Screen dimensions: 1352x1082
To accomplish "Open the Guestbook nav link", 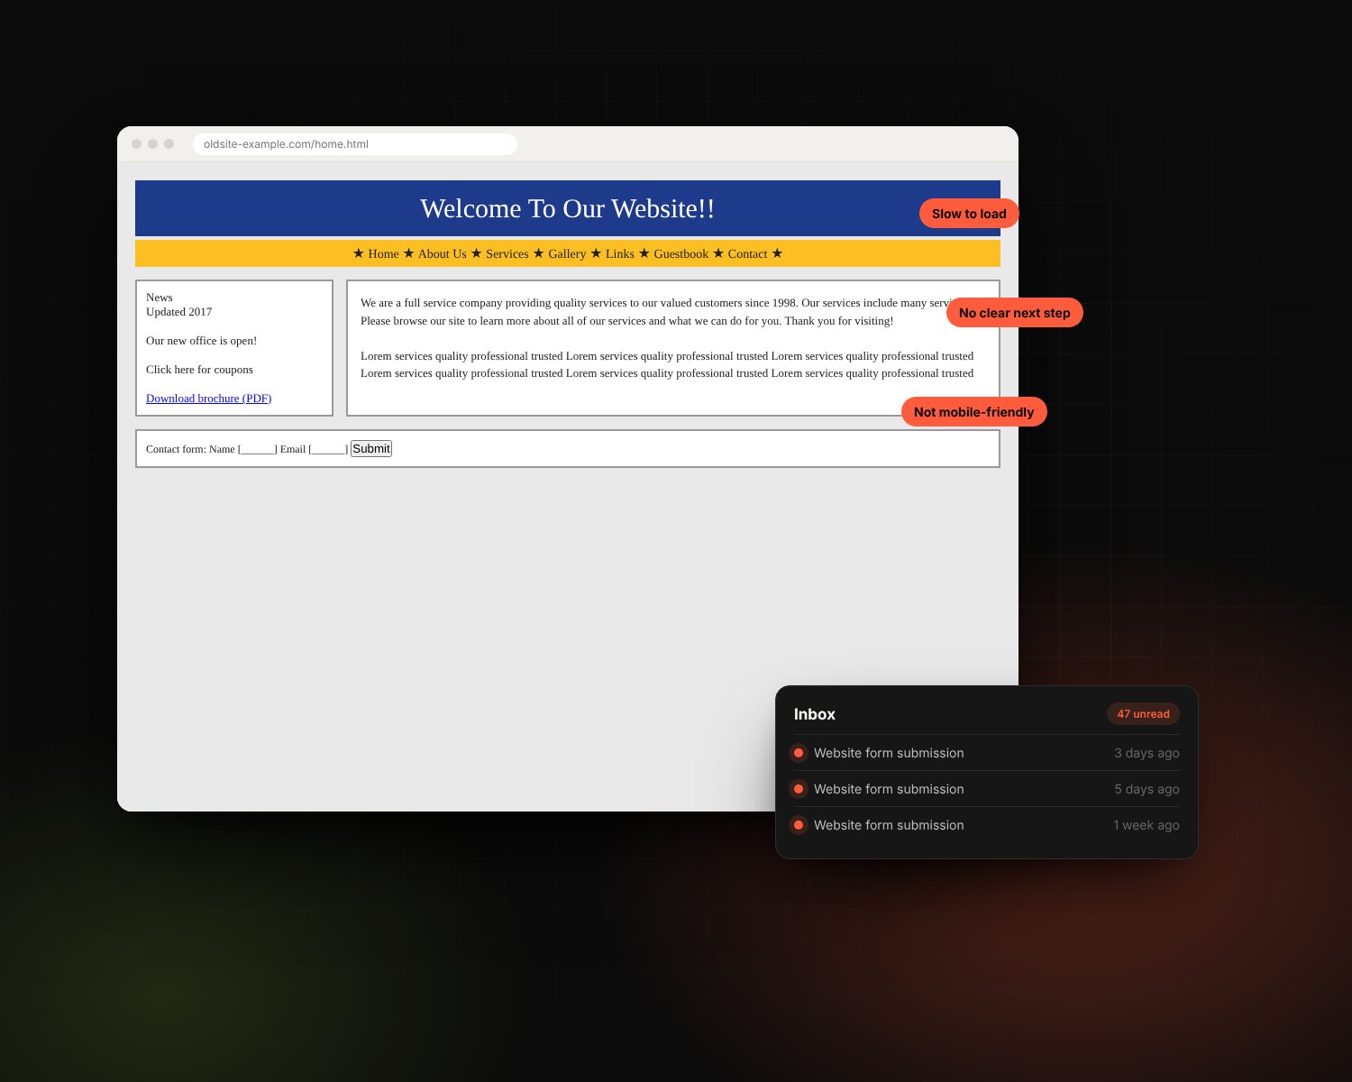I will (681, 254).
